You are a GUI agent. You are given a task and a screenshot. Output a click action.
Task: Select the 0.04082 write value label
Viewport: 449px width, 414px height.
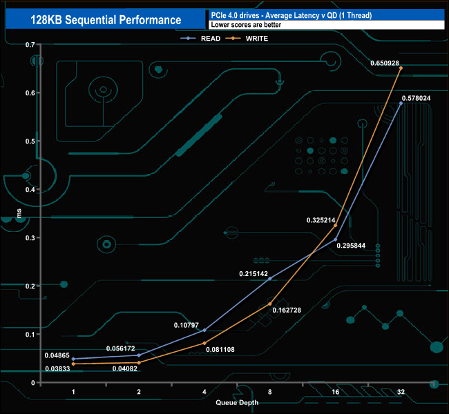pos(125,368)
